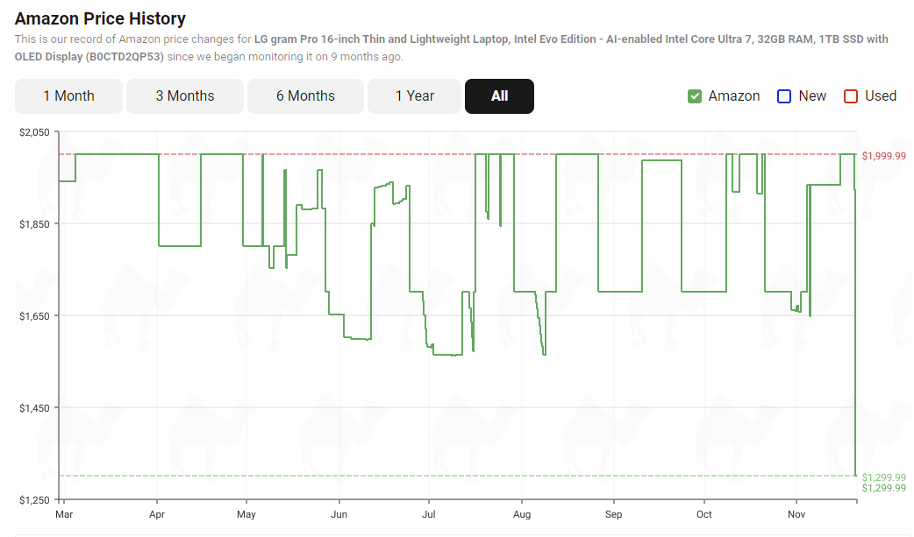
Task: Enable the Used price checkbox
Action: 851,96
